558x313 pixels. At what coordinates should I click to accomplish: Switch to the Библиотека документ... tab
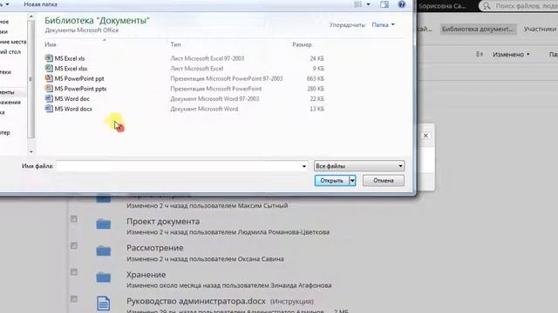click(x=478, y=29)
